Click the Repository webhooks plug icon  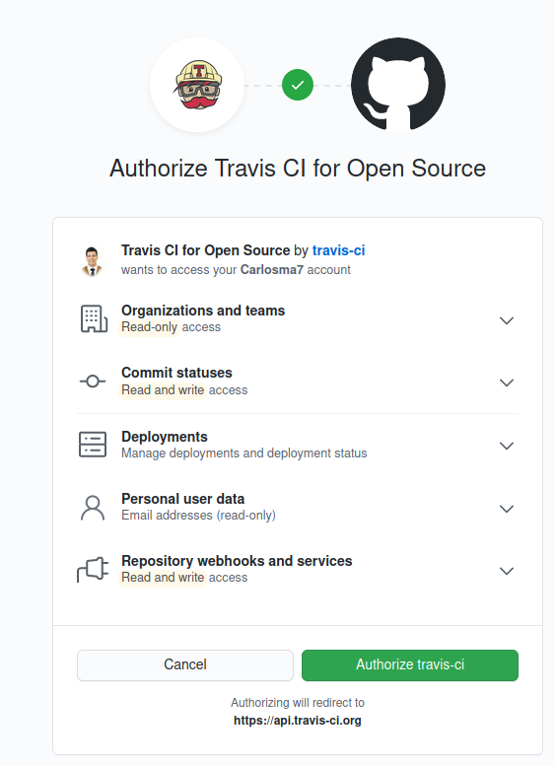tap(93, 570)
